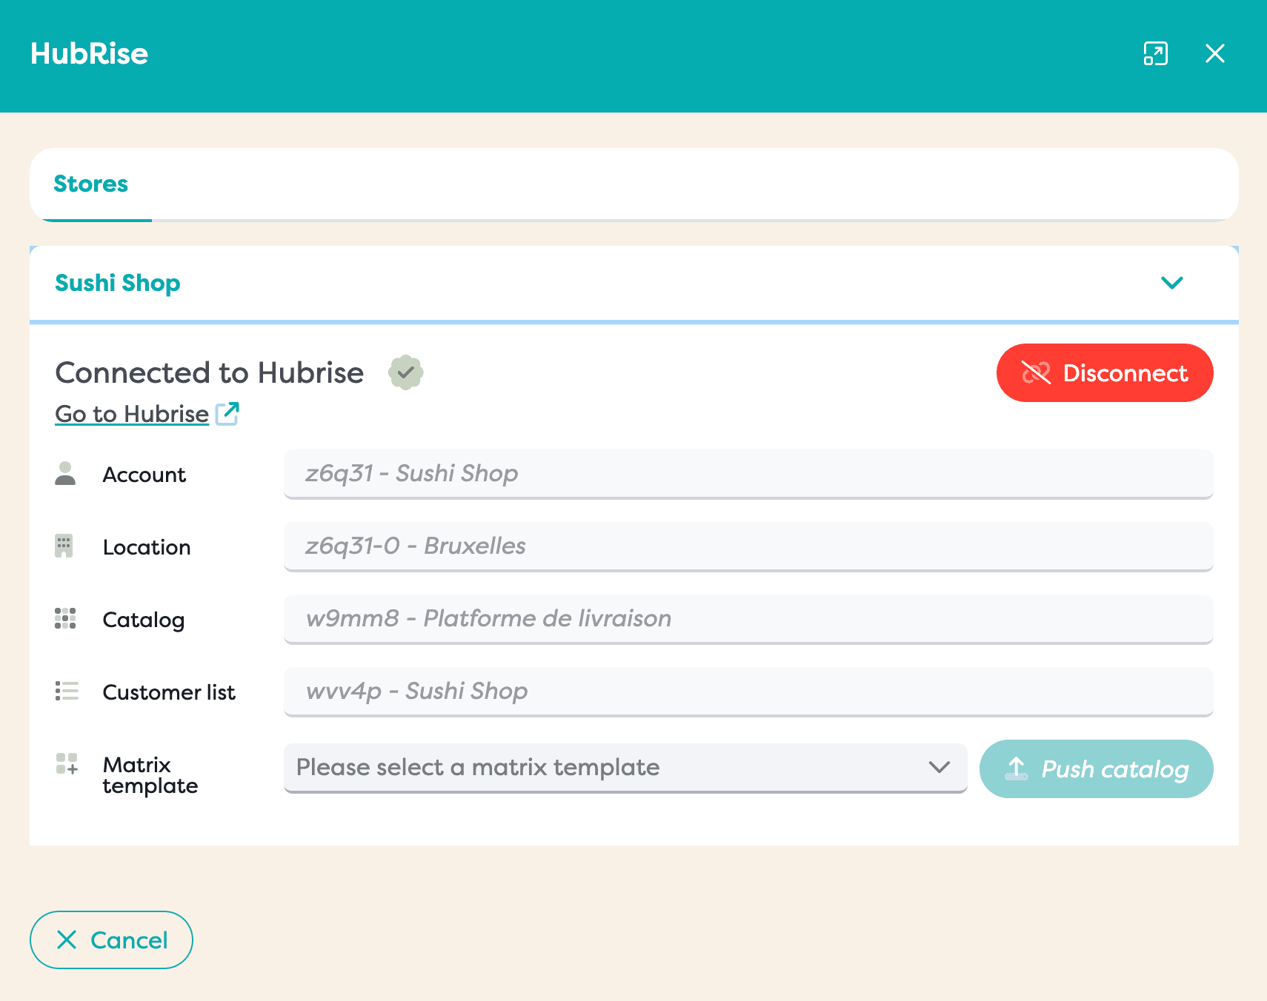Click the expand-window icon in the header
Screen dimensions: 1267x1001
1155,54
